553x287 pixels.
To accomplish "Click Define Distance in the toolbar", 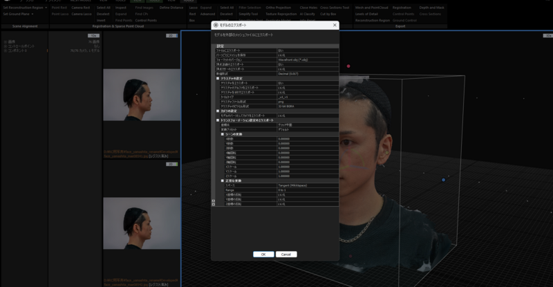I will [171, 8].
